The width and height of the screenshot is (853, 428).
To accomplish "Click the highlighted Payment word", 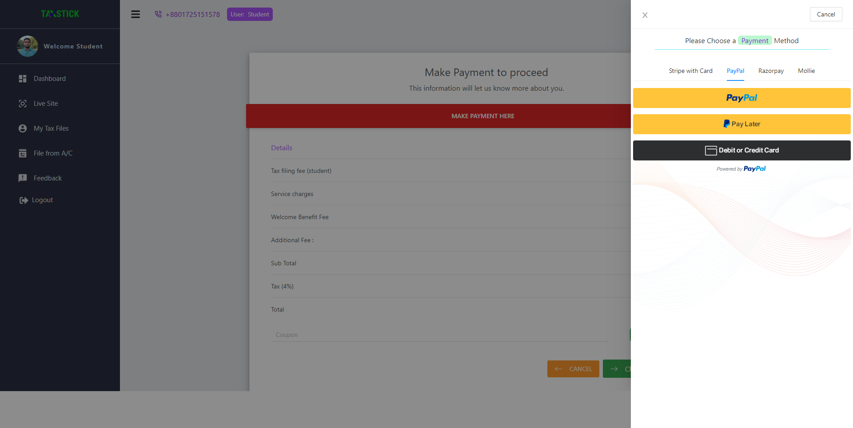I will 754,41.
